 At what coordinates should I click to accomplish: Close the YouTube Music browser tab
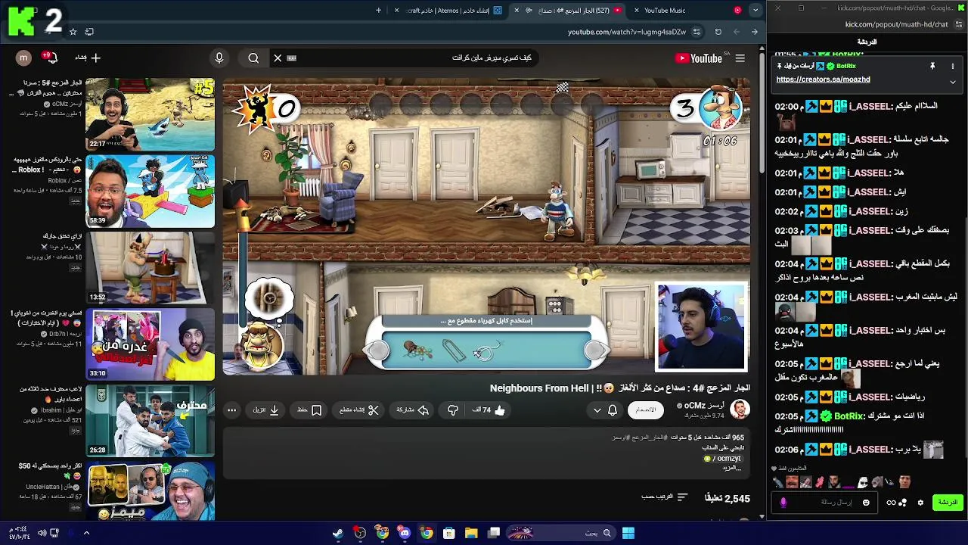[637, 11]
